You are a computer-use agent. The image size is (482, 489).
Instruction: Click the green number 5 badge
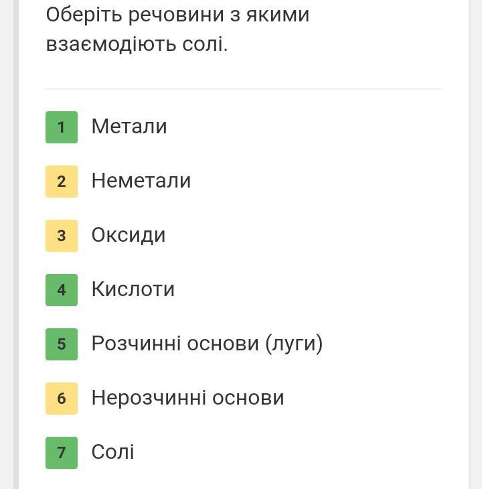pyautogui.click(x=62, y=344)
